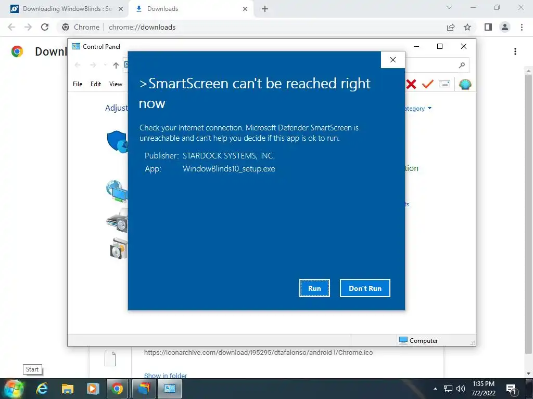Viewport: 533px width, 399px height.
Task: Open the Chrome profile avatar
Action: tap(505, 27)
